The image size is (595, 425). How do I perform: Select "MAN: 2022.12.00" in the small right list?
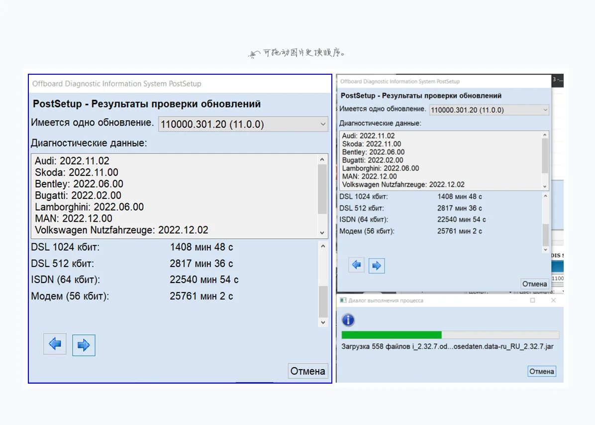point(370,176)
